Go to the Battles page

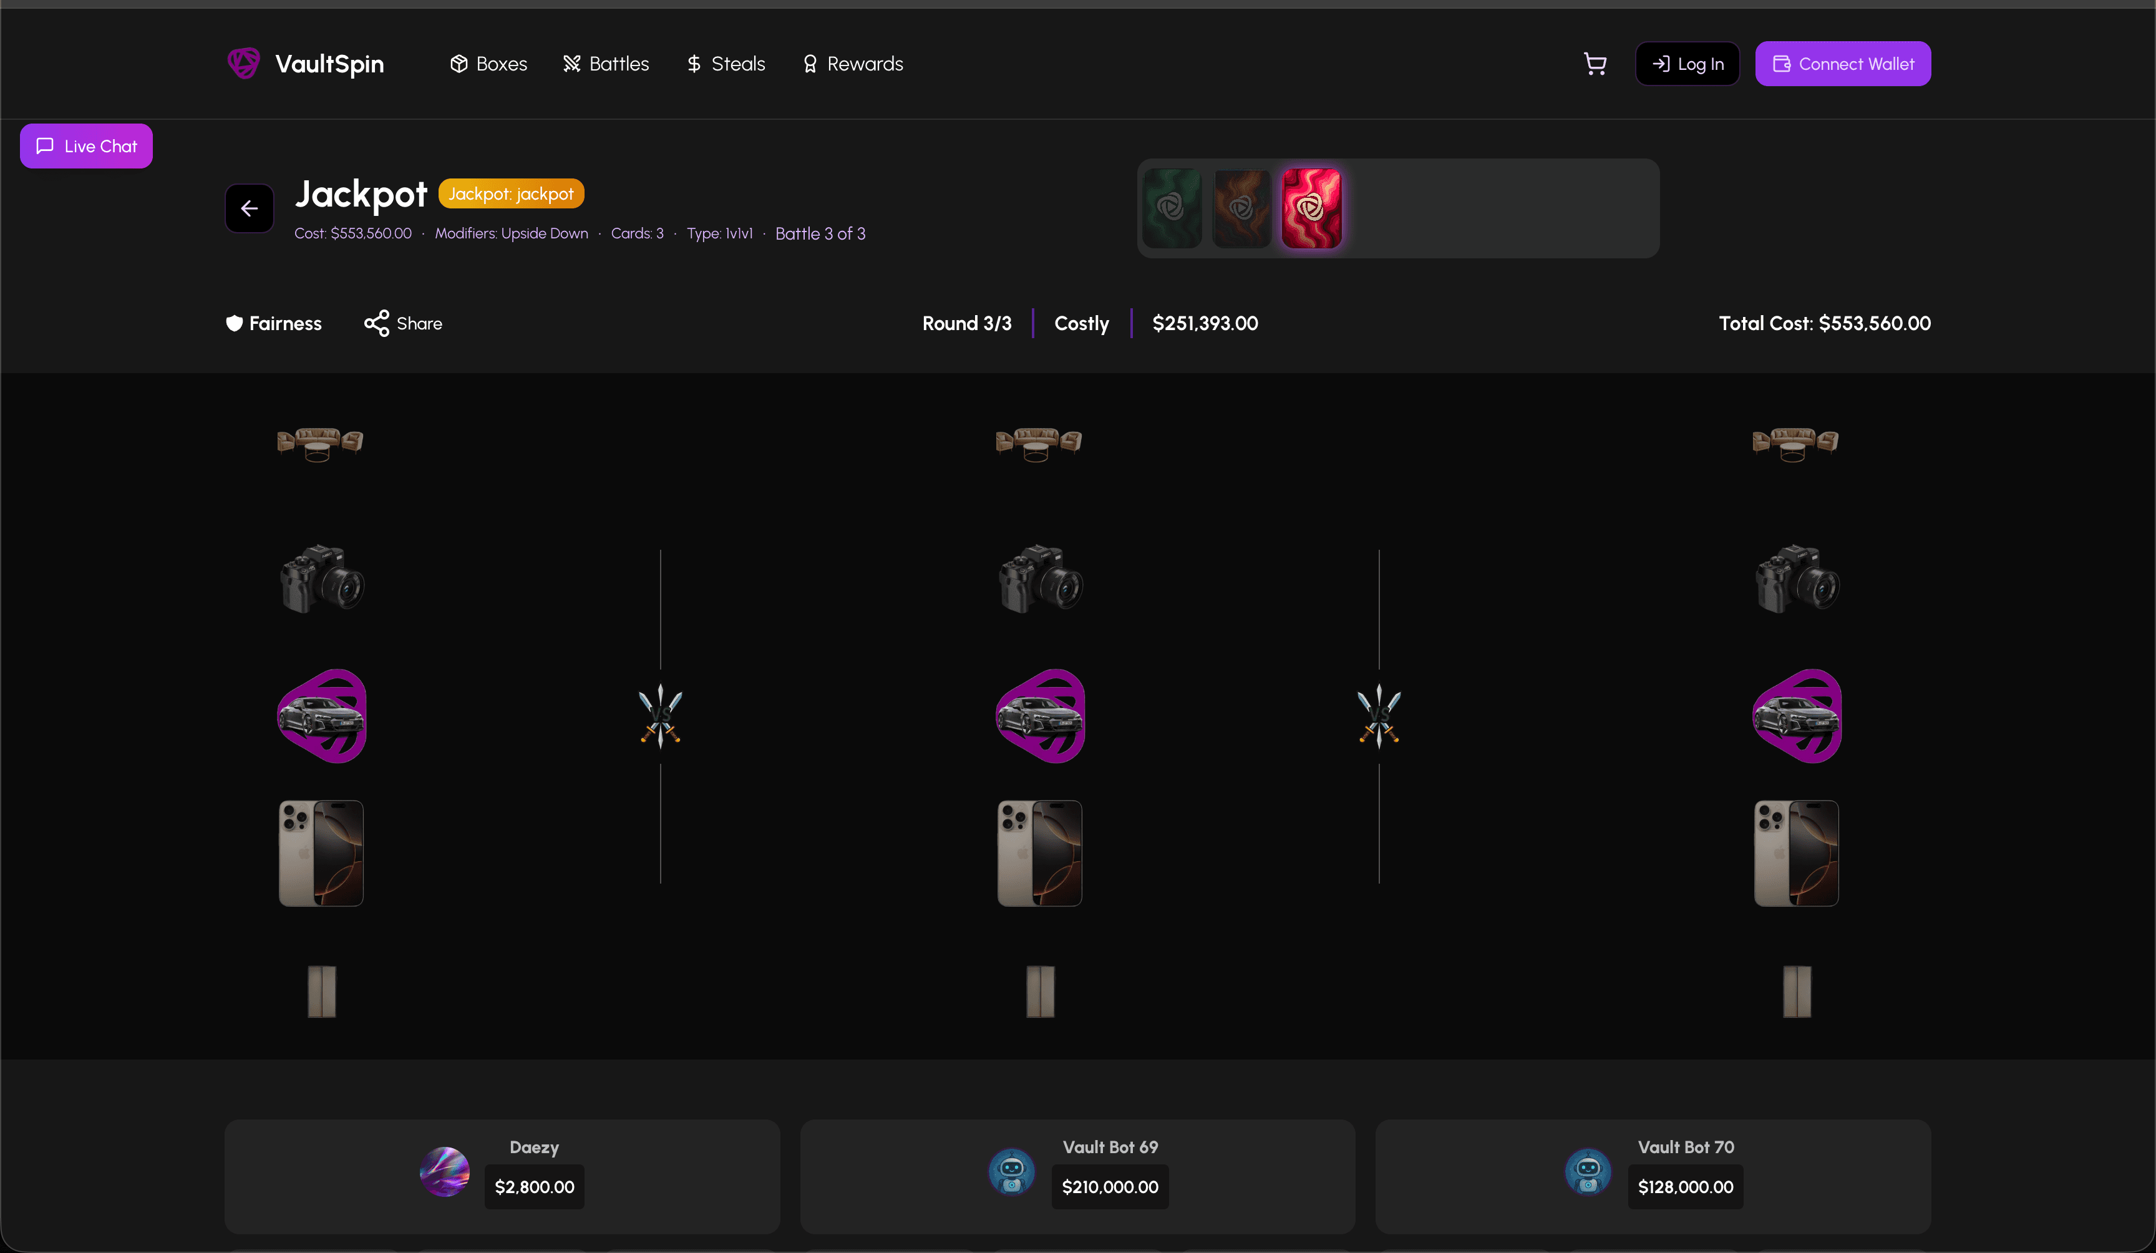606,64
